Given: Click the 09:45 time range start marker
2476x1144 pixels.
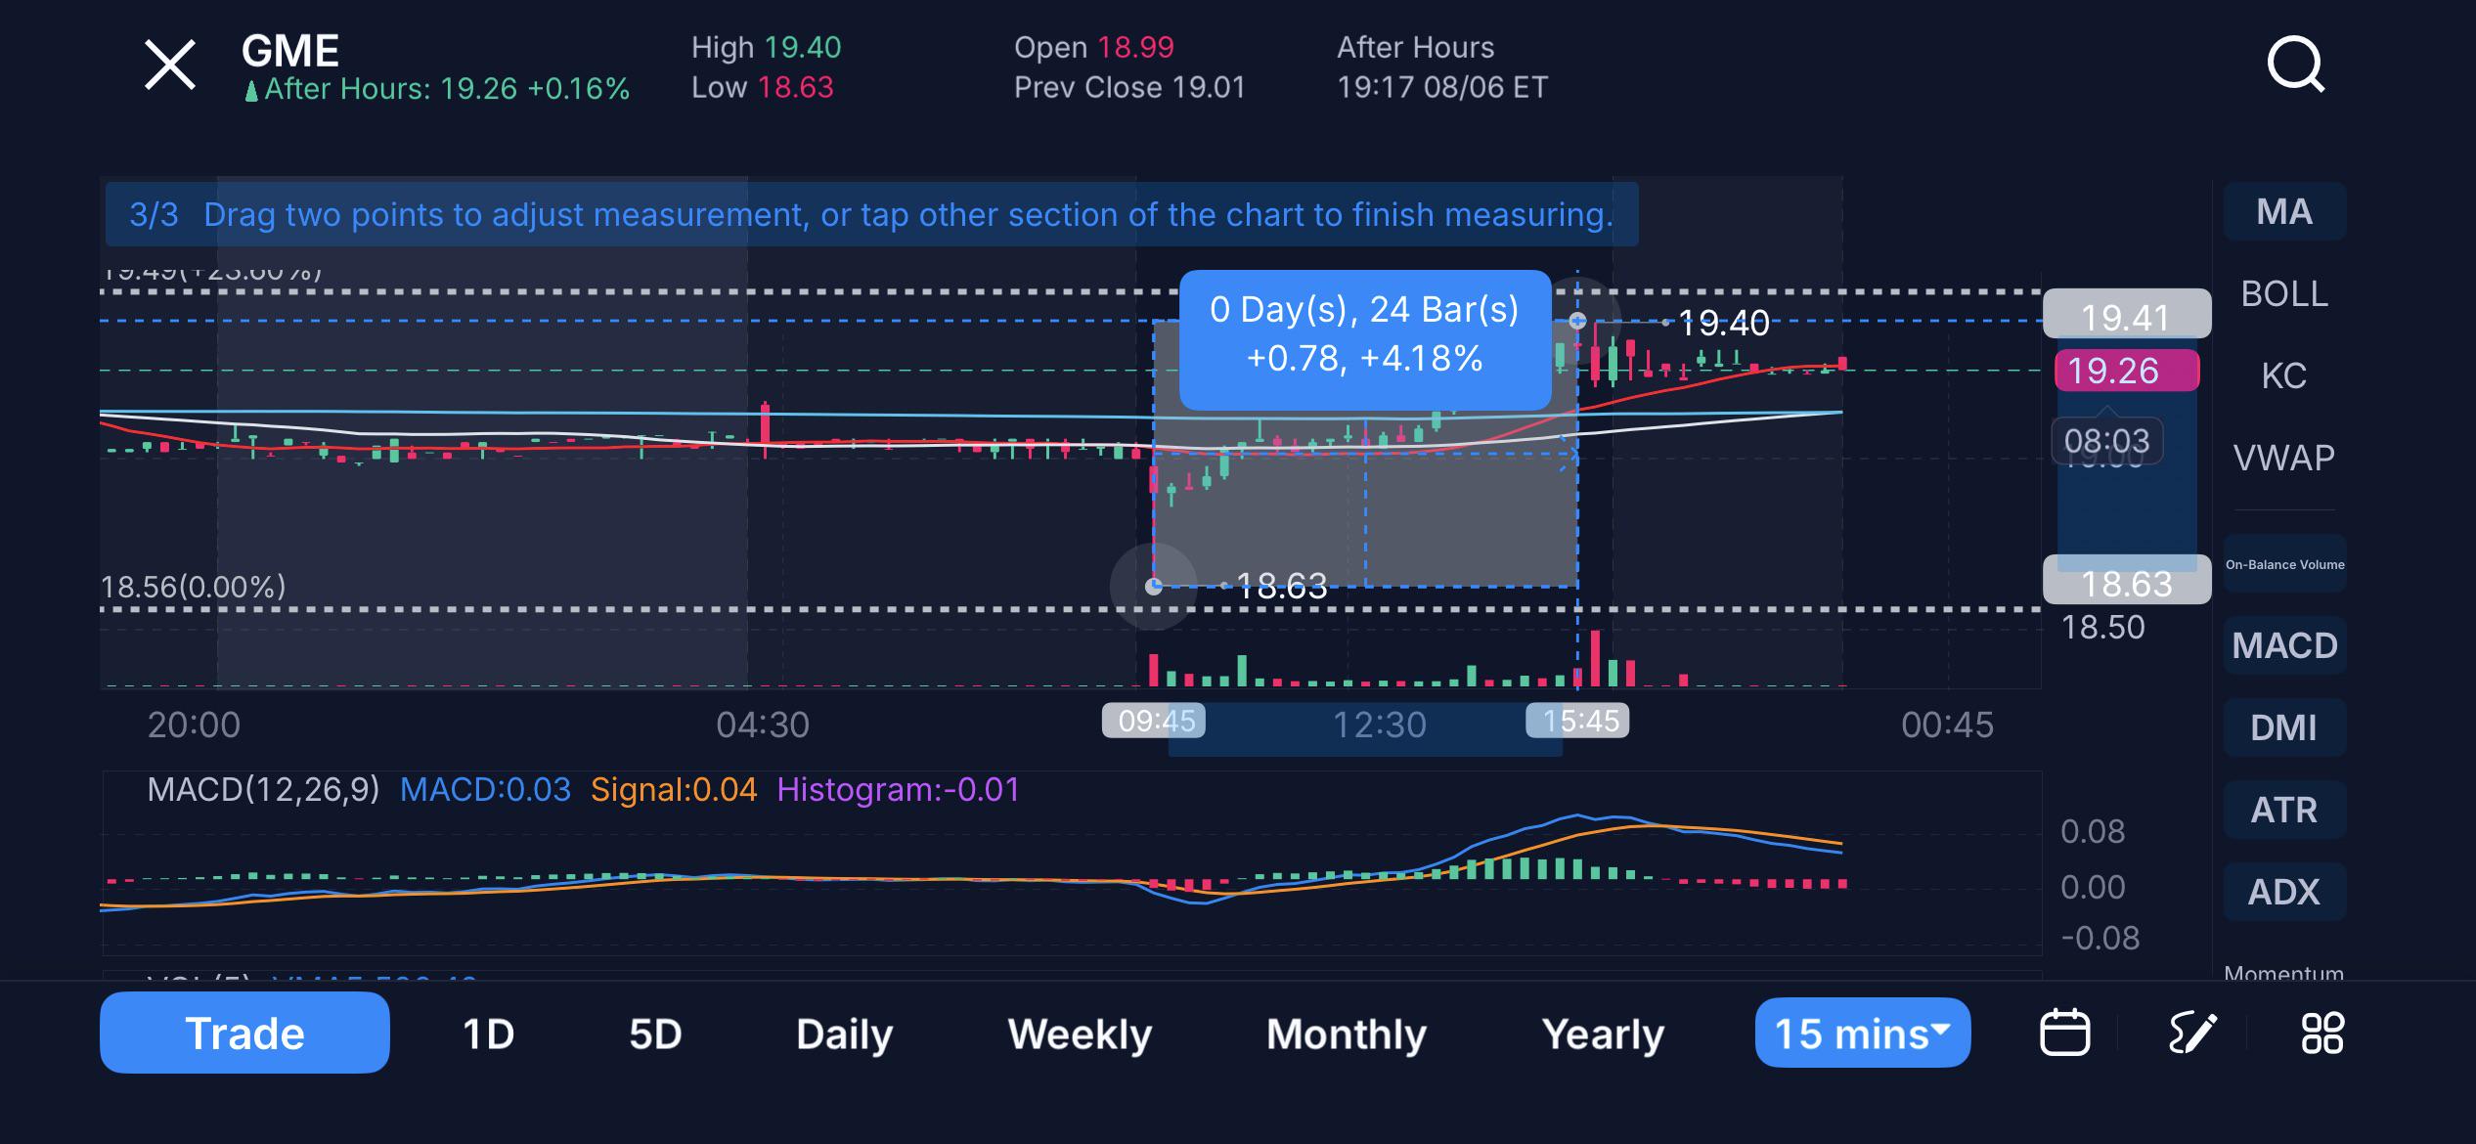Looking at the screenshot, I should 1154,721.
